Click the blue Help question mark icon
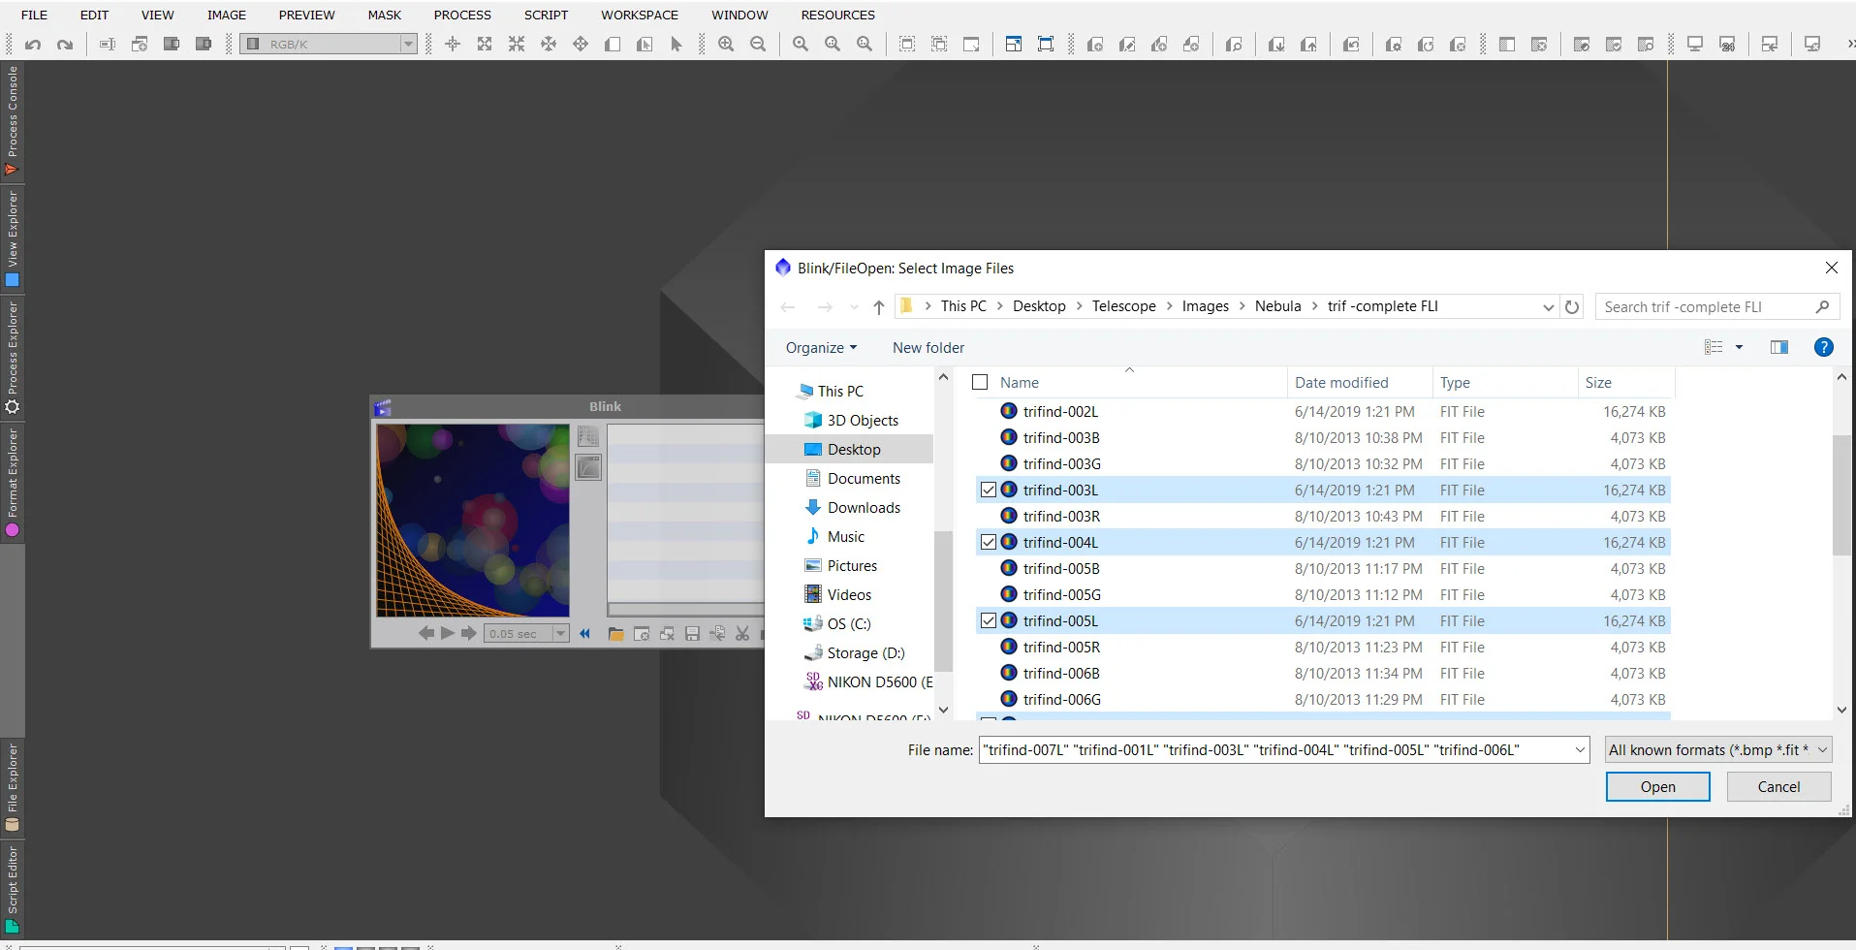 [1823, 347]
